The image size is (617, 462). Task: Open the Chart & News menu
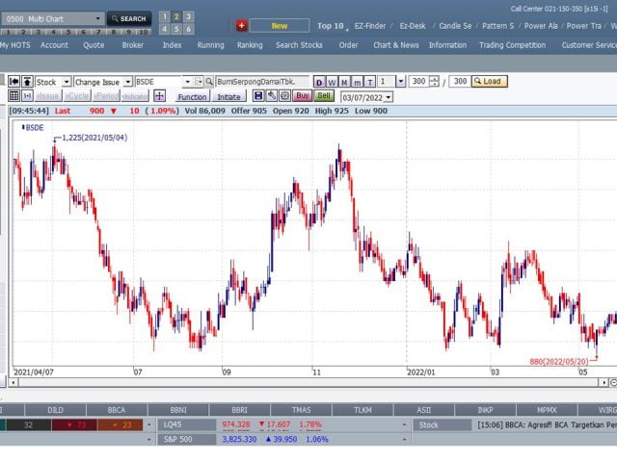pyautogui.click(x=395, y=44)
